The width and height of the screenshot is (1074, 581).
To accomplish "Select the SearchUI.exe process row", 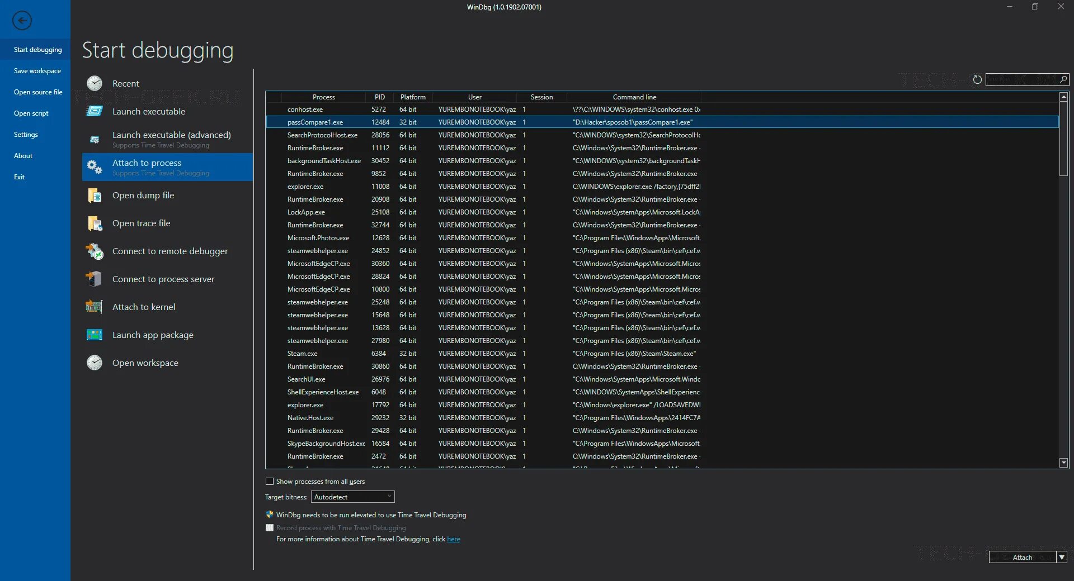I will click(x=662, y=379).
